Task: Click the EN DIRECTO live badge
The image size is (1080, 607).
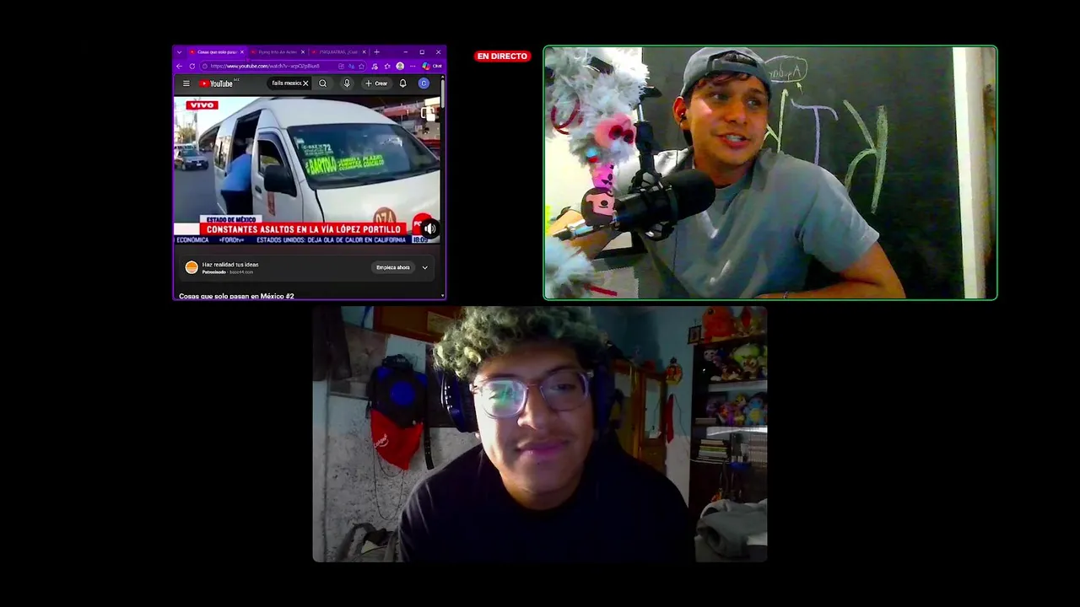Action: (x=502, y=56)
